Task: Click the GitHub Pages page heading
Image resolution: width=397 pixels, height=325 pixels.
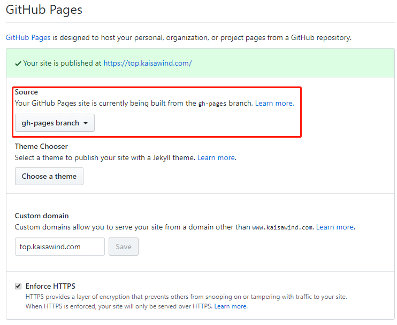Action: 44,10
